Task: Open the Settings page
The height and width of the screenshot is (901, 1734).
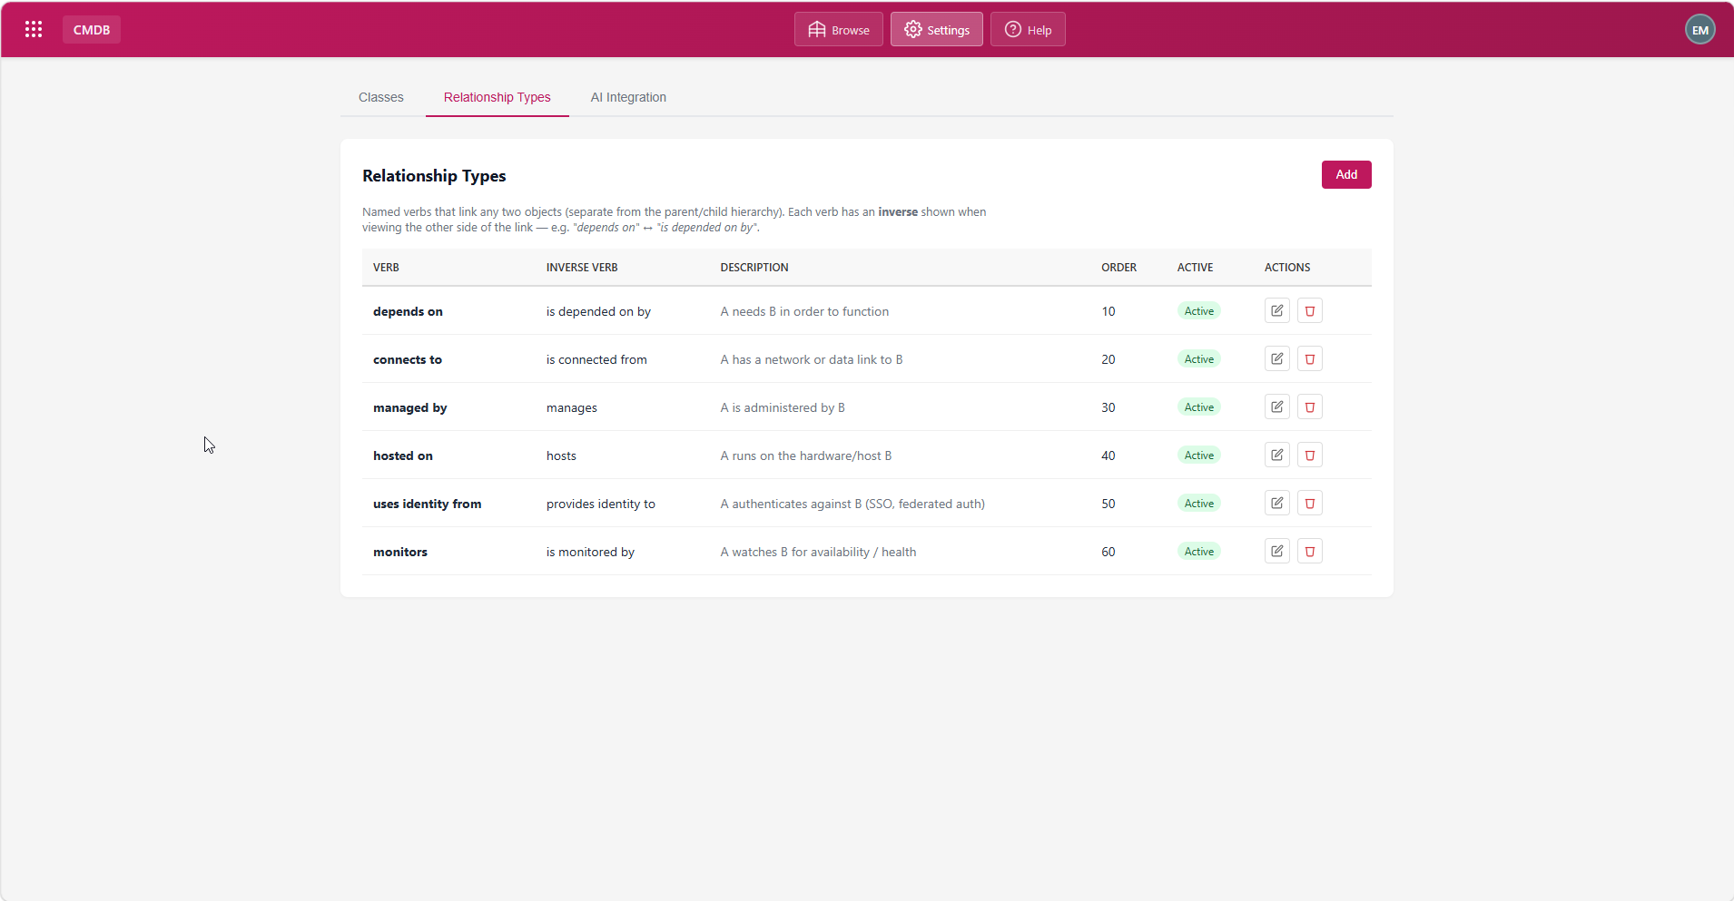Action: pyautogui.click(x=936, y=29)
